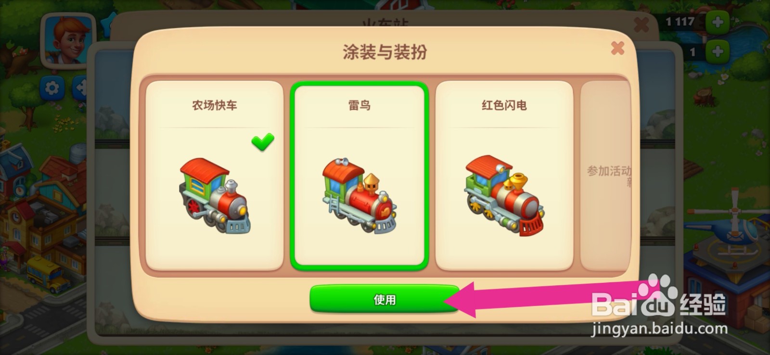
Task: Select the 雷鸟 train skin card
Action: pyautogui.click(x=359, y=176)
